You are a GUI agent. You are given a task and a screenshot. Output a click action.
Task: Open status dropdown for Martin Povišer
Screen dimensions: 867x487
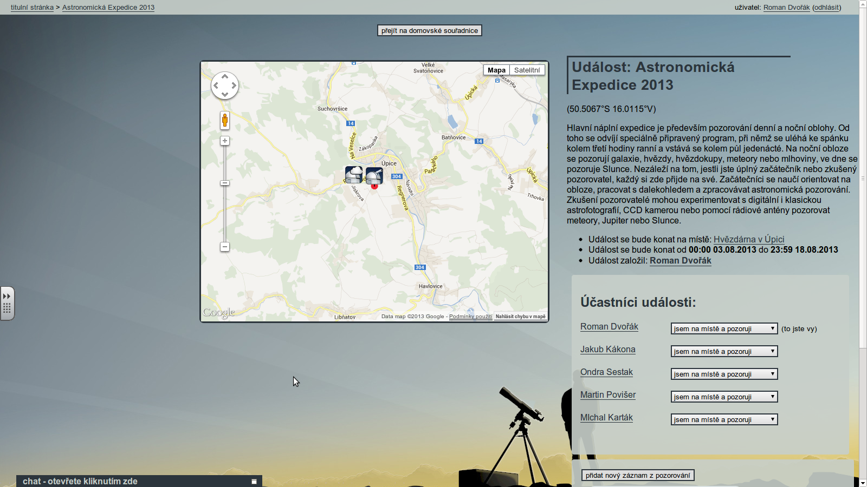724,397
